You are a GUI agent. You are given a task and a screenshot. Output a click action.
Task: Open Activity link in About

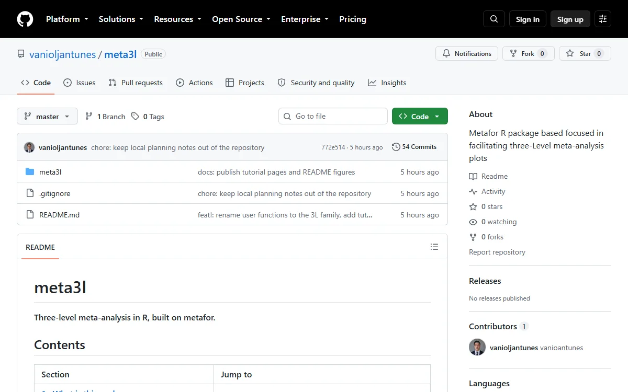tap(487, 191)
